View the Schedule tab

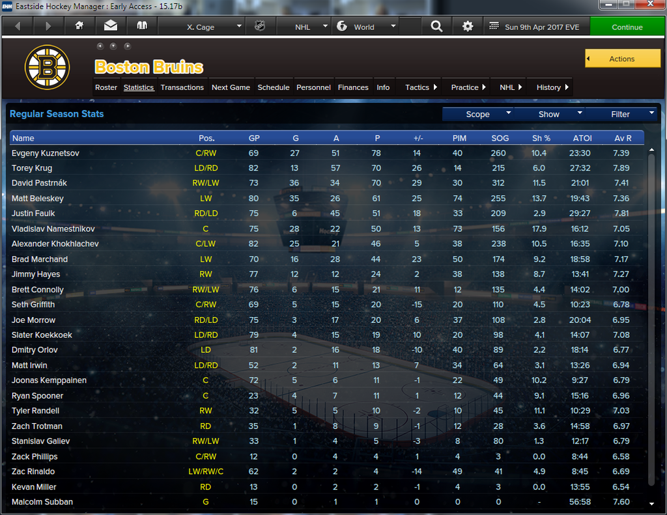[x=274, y=87]
